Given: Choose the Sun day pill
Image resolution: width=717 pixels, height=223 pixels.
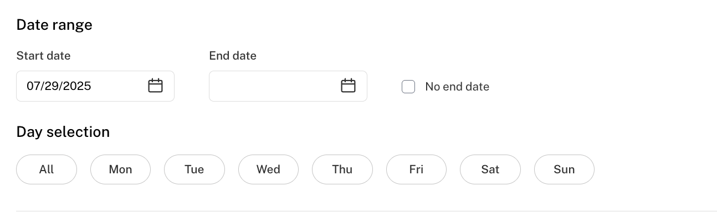Looking at the screenshot, I should pos(564,169).
